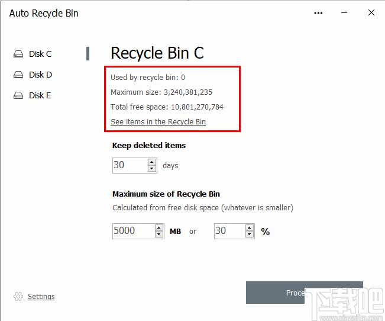
Task: Close the Auto Recycle Bin window
Action: pos(371,12)
